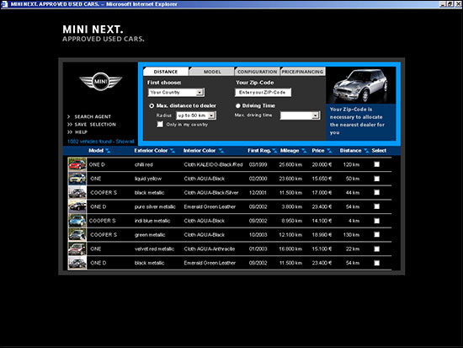Image resolution: width=463 pixels, height=348 pixels.
Task: Open green metallic COOPER S thumbnail
Action: [x=77, y=234]
